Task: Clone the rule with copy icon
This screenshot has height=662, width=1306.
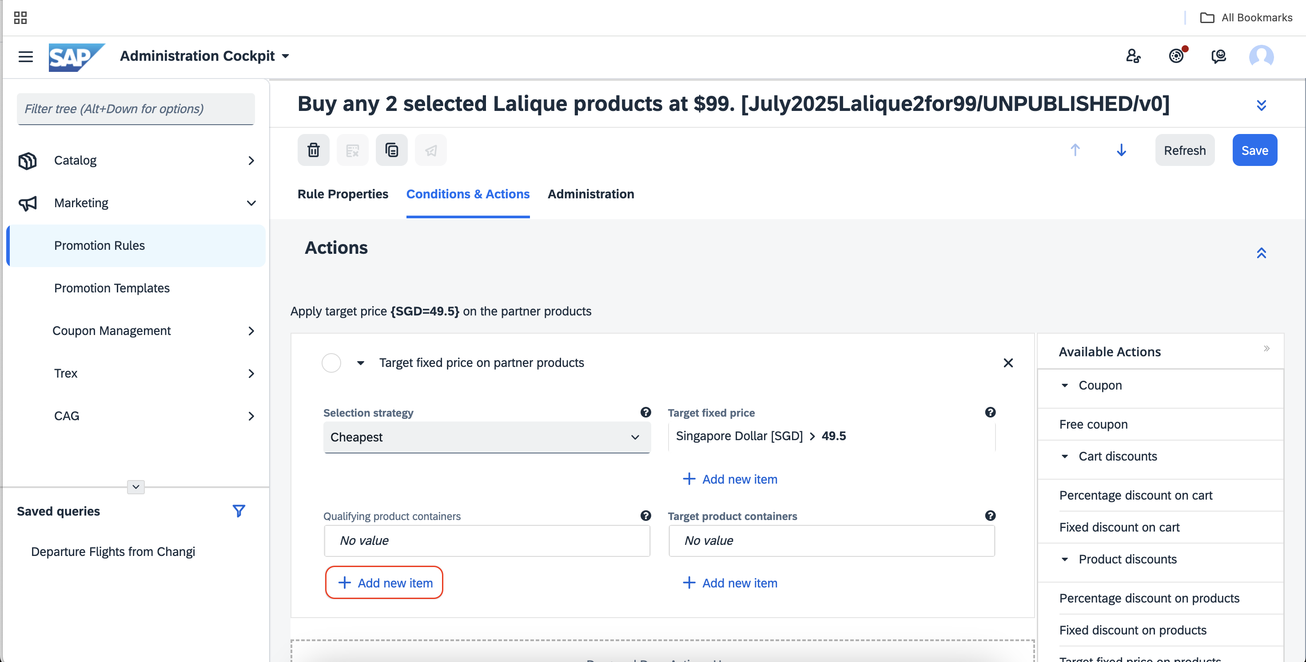Action: 391,150
